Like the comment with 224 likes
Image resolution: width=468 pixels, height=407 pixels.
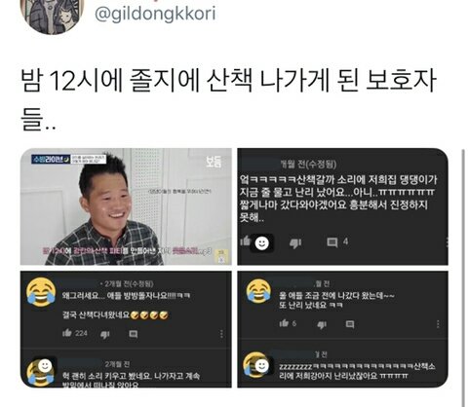click(x=67, y=333)
